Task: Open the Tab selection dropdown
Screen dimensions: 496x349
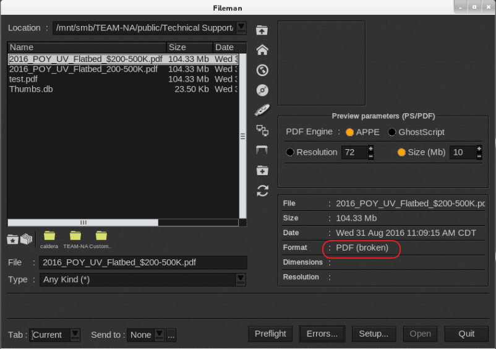Action: 75,334
